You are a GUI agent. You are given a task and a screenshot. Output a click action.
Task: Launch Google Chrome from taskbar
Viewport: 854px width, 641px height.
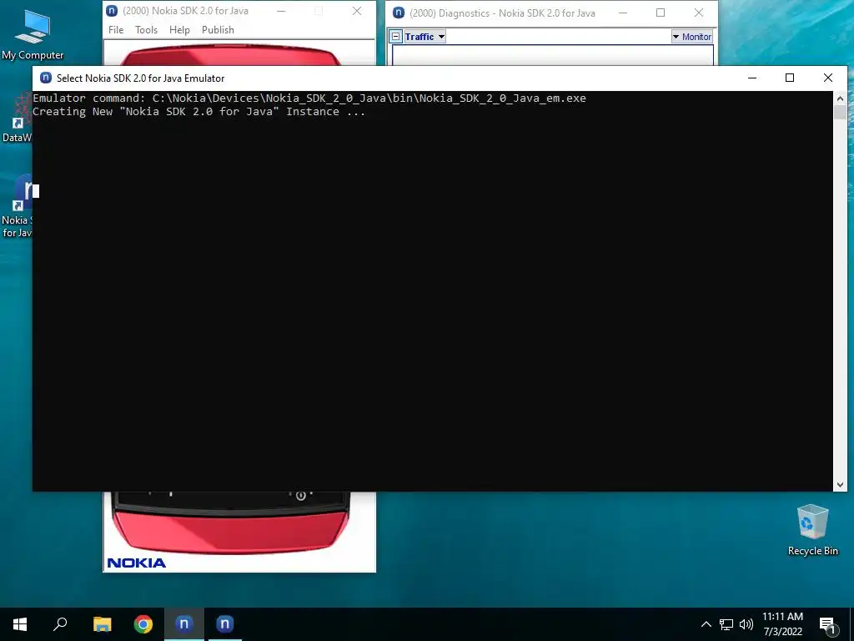[143, 624]
